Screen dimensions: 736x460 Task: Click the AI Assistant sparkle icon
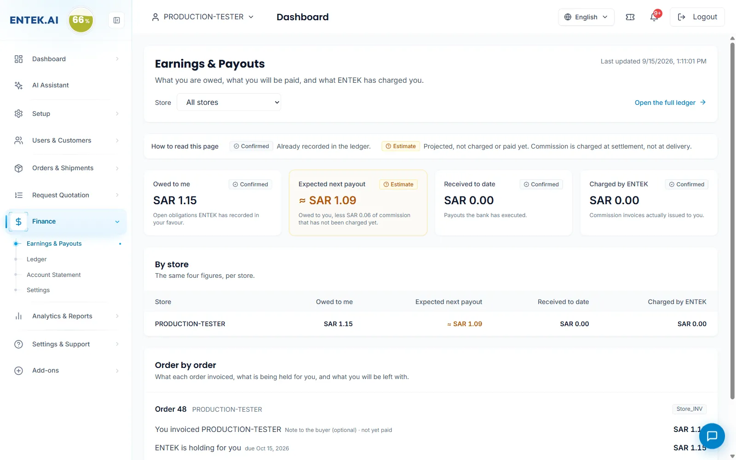click(x=18, y=85)
